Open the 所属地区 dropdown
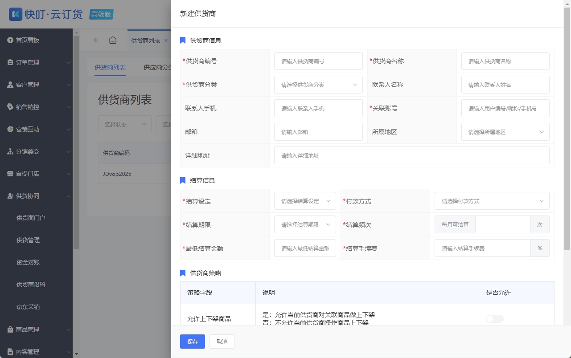 click(505, 132)
